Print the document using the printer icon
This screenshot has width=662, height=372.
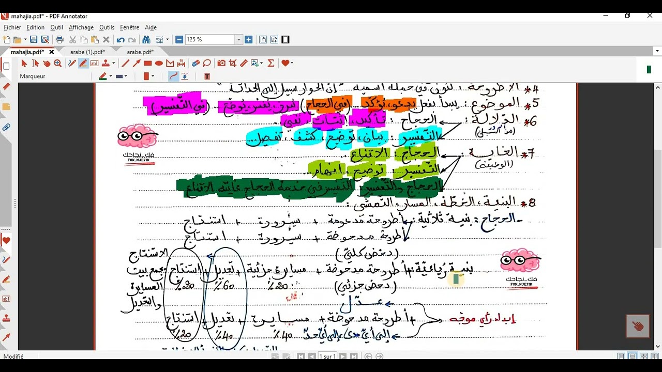tap(59, 40)
